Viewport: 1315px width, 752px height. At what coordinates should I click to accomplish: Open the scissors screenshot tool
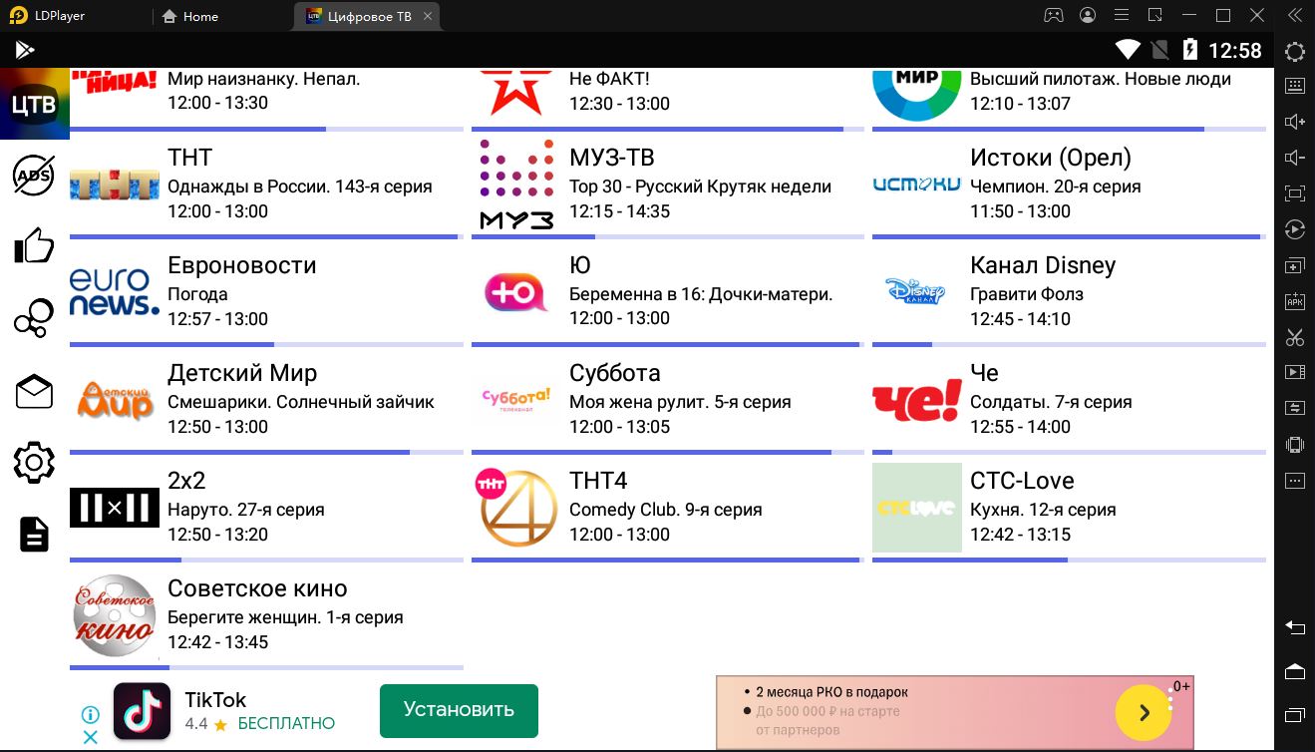(x=1295, y=337)
